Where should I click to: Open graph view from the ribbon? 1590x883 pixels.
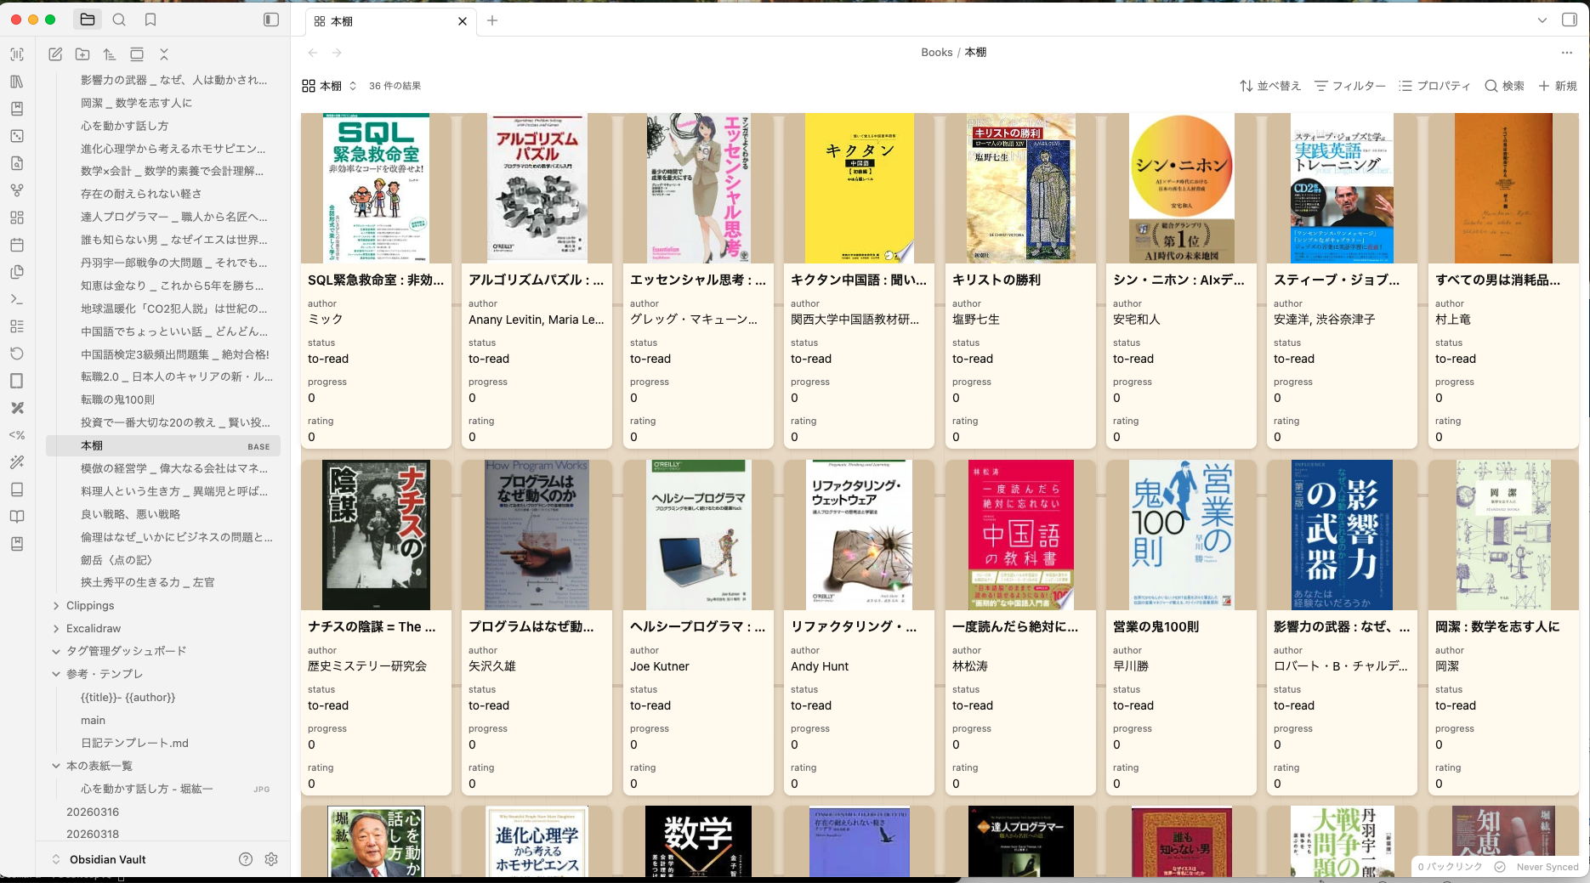click(x=17, y=190)
